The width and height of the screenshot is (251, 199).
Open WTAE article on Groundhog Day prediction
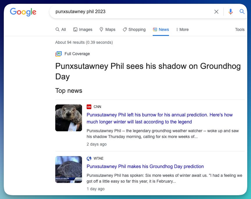(x=145, y=167)
